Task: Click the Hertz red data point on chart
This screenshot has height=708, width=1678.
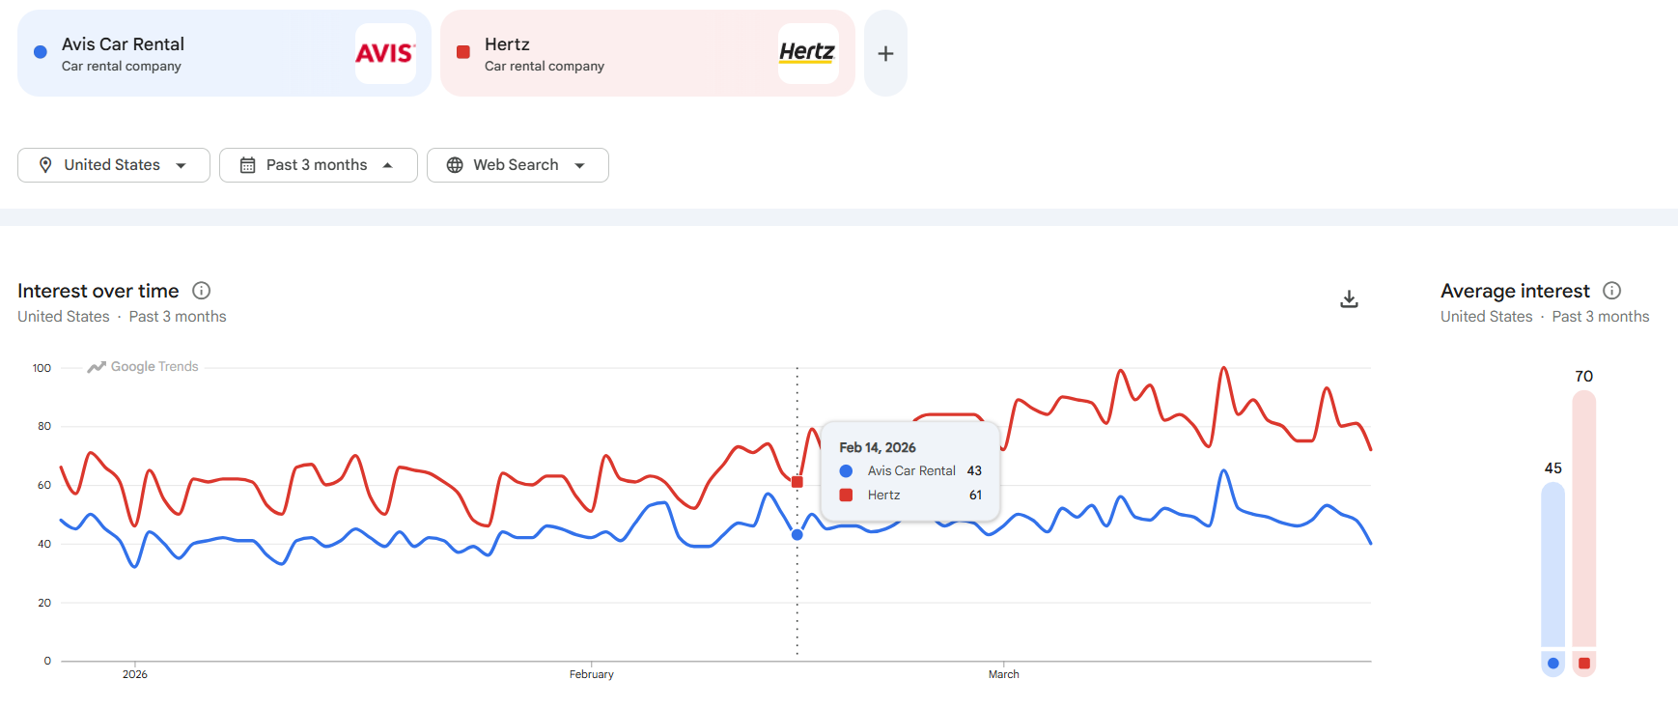Action: [797, 482]
